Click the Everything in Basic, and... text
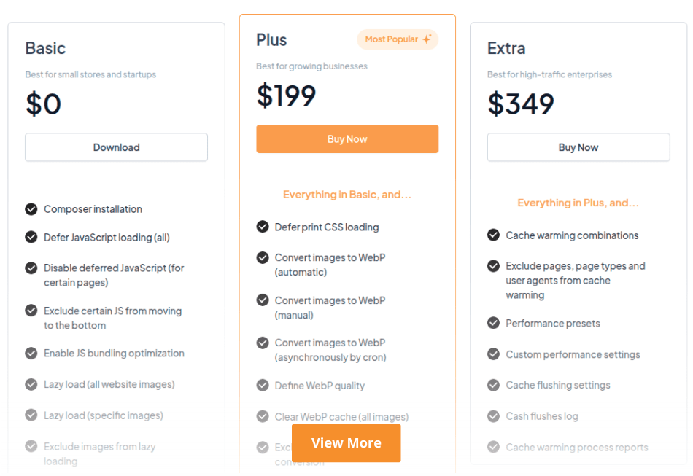The width and height of the screenshot is (693, 476). tap(347, 195)
